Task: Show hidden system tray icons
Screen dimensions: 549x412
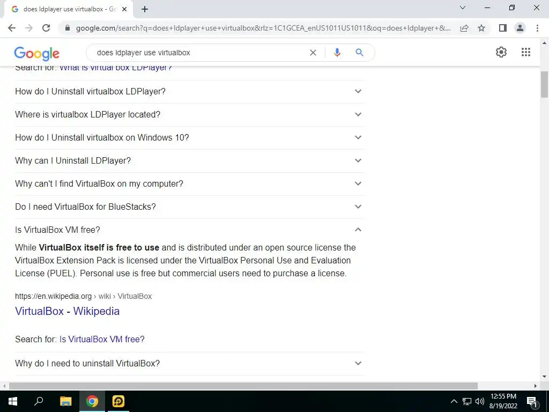Action: coord(454,401)
